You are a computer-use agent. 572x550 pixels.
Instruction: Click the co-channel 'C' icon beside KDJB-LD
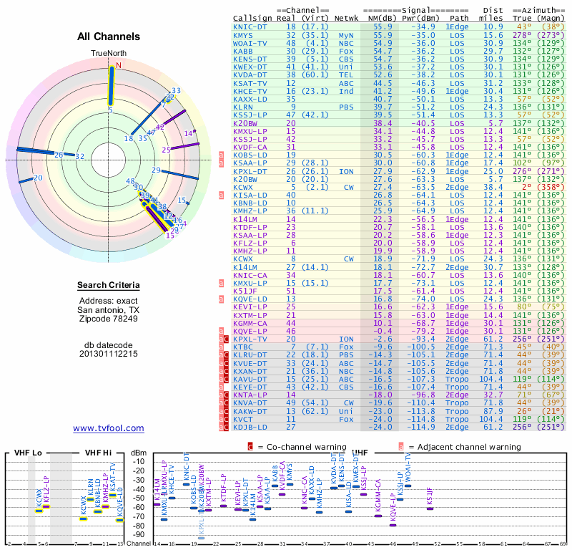(x=227, y=427)
